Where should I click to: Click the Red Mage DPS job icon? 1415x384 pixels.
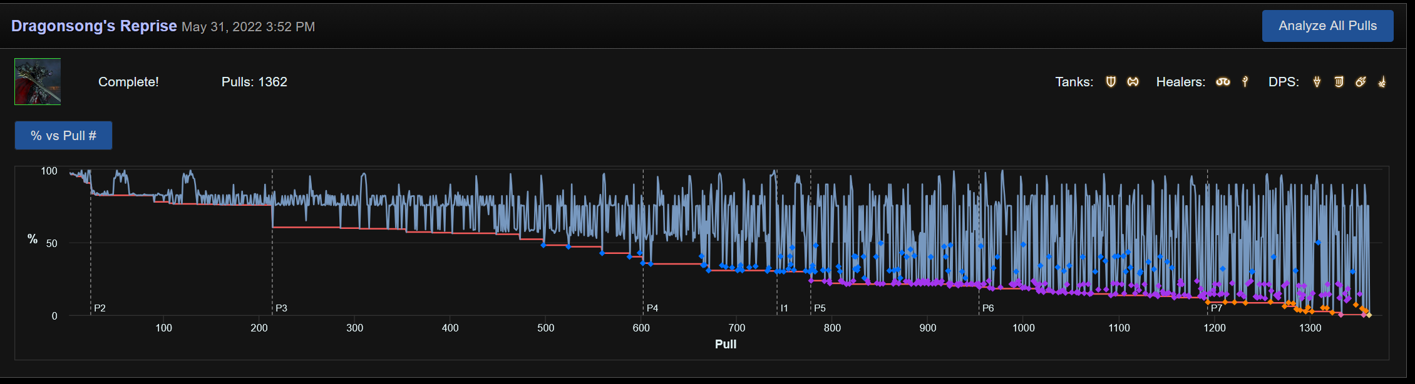(x=1382, y=82)
